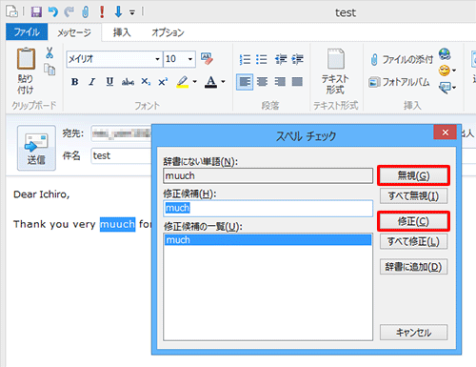Click すべて修正(L) change all button
The height and width of the screenshot is (367, 476).
pos(413,241)
